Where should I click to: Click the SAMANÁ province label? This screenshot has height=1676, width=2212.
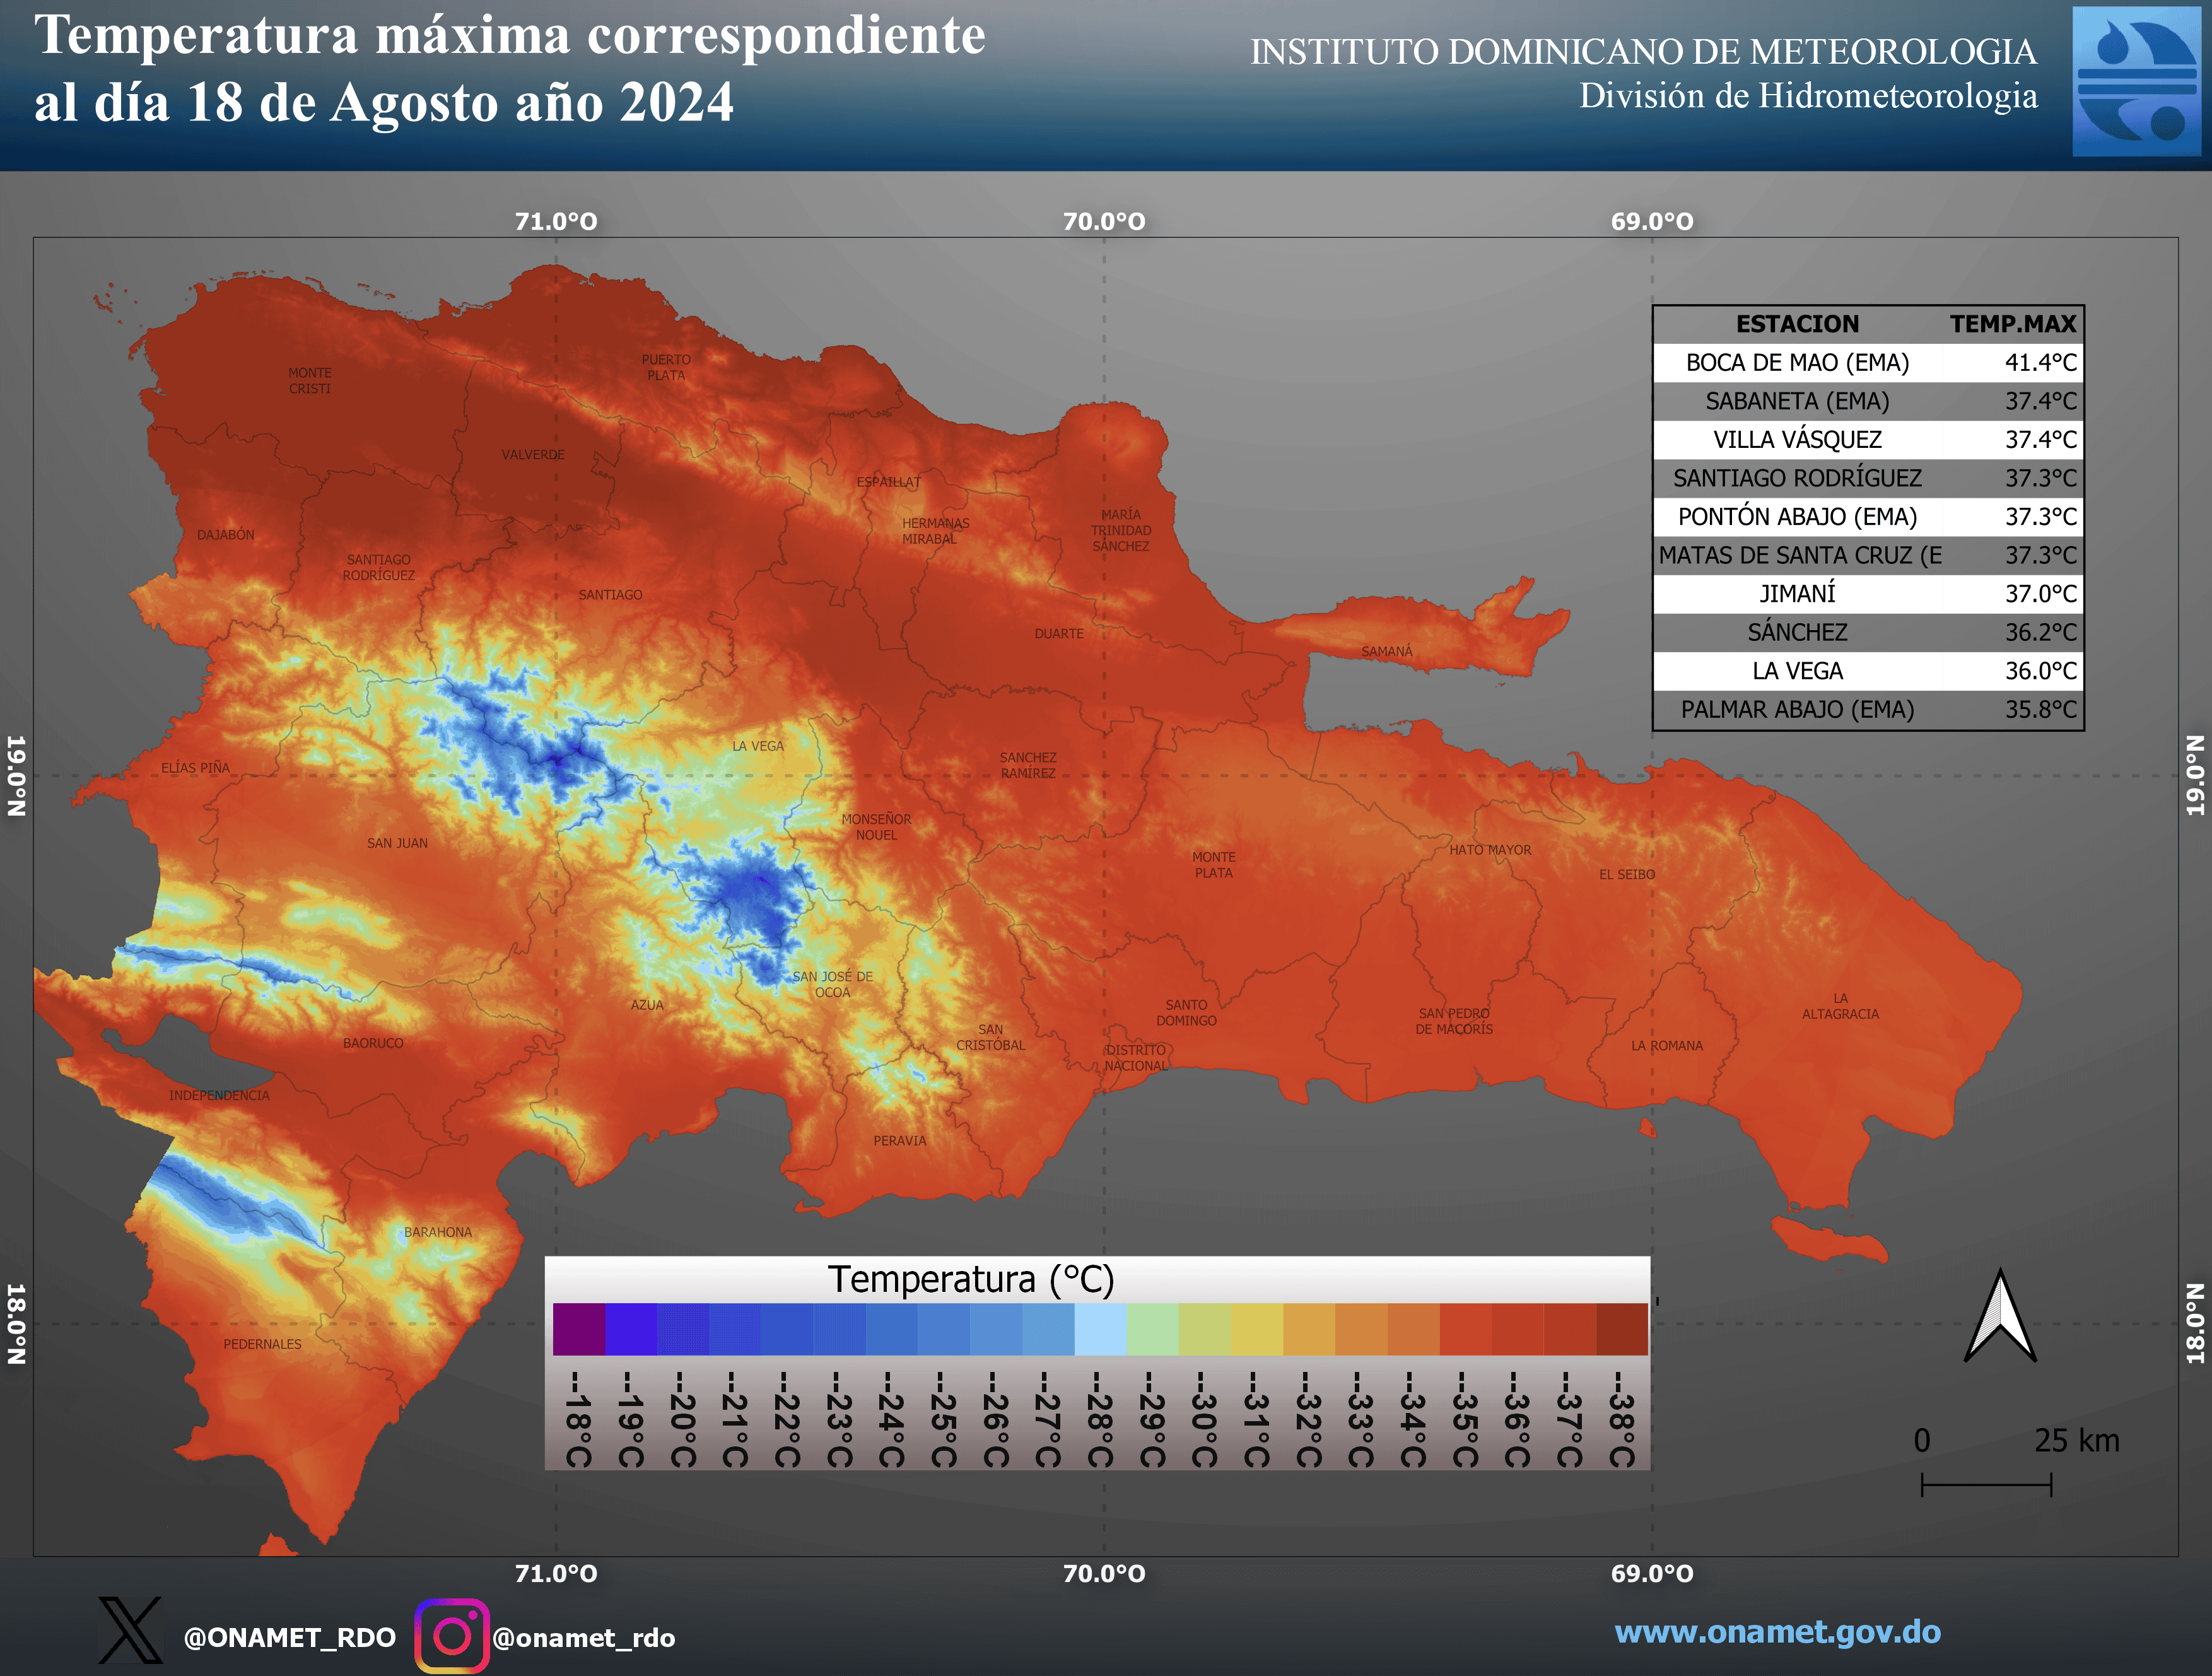pos(1387,652)
